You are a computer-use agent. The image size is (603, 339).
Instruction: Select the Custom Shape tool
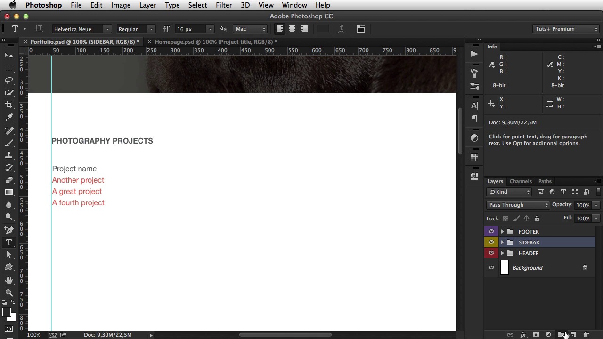click(x=9, y=267)
